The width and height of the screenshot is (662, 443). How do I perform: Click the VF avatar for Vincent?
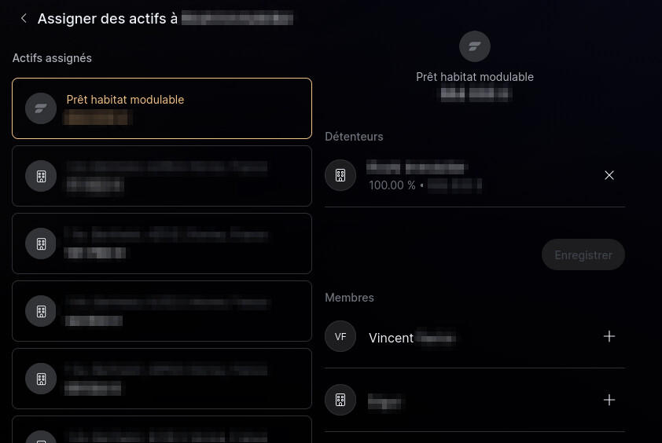click(x=340, y=336)
